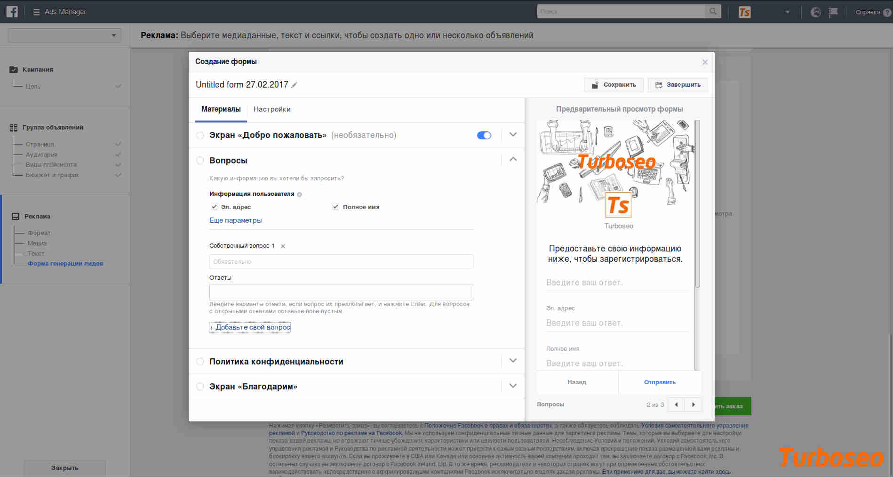The height and width of the screenshot is (477, 893).
Task: Open Положение Facebook о правах и обязанностях link
Action: coord(488,426)
